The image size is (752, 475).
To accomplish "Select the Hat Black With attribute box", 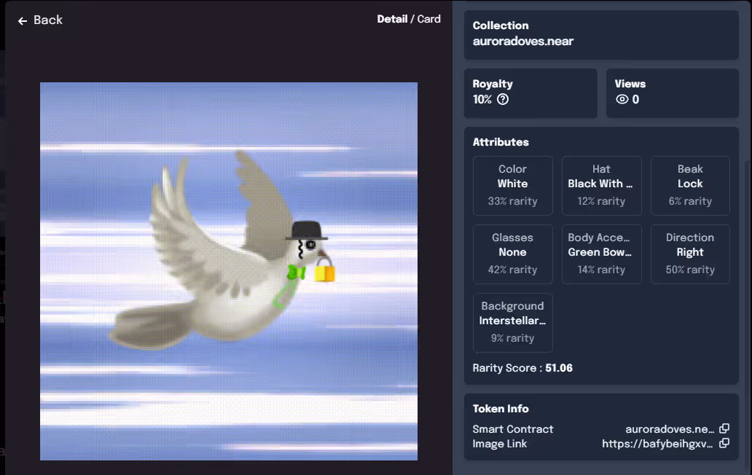I will pos(601,186).
